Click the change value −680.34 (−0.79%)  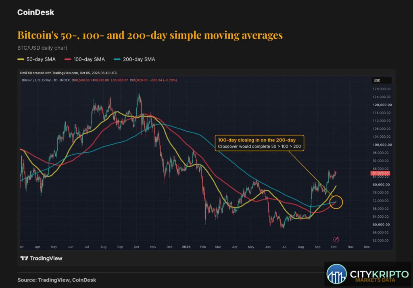coord(163,80)
